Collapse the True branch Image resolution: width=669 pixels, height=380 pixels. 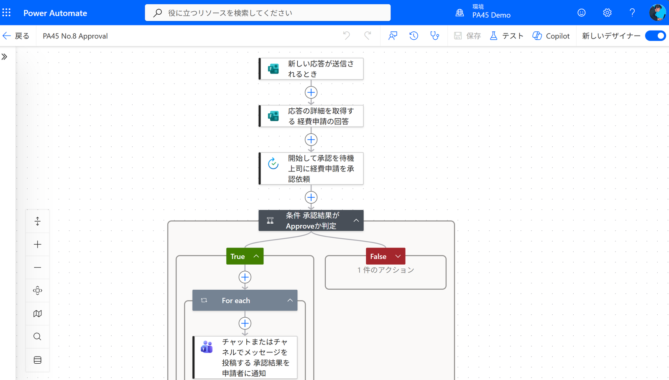(256, 256)
